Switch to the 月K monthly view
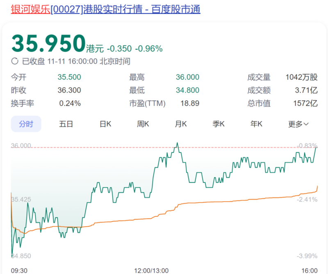328x274 pixels. coord(181,124)
